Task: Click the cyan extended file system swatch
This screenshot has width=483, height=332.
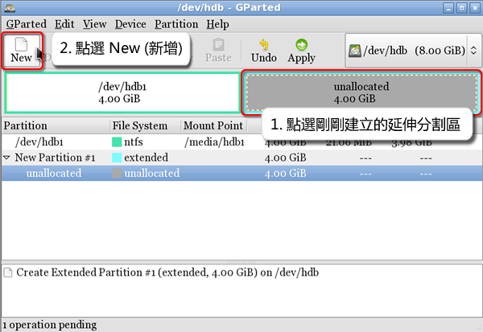Action: (117, 158)
